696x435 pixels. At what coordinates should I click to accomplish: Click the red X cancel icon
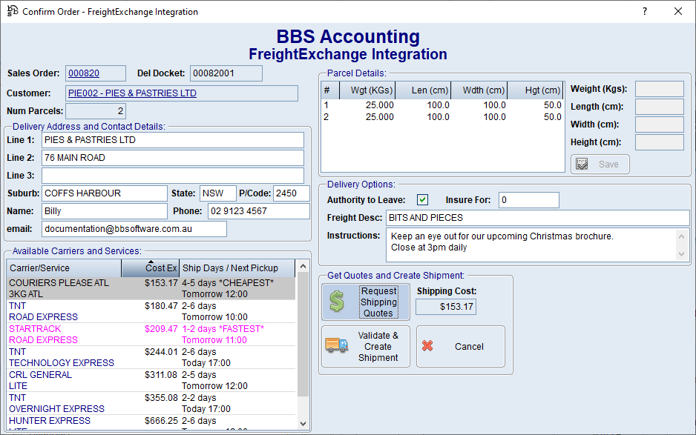[427, 346]
